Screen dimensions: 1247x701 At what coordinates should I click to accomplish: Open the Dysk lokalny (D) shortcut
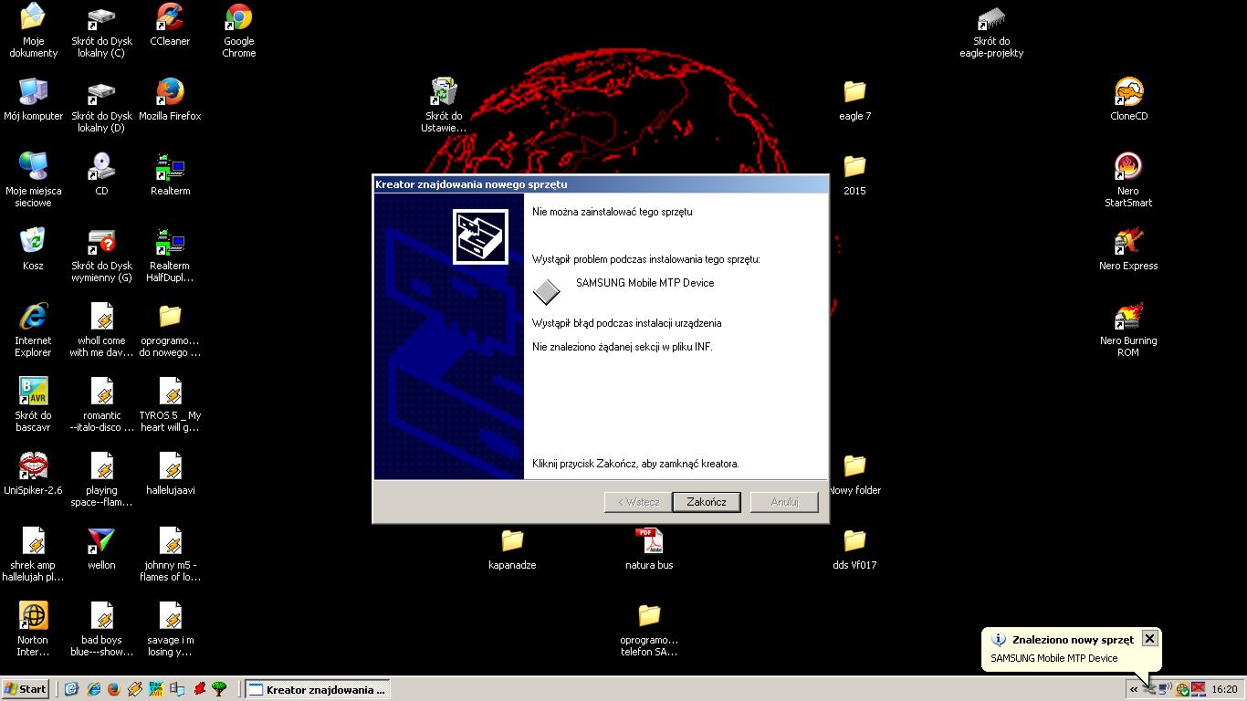tap(101, 105)
